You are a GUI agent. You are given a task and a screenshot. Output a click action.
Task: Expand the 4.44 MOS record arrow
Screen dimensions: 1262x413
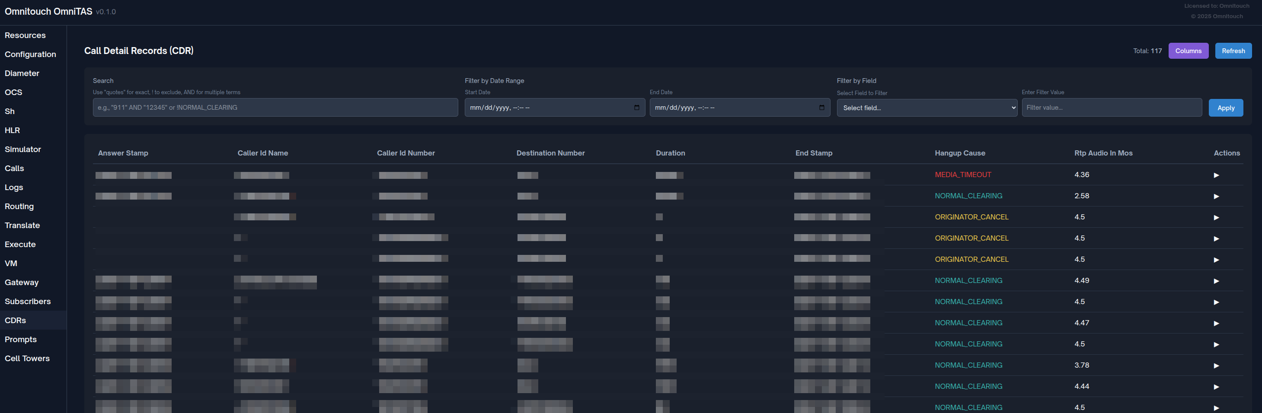[1216, 387]
